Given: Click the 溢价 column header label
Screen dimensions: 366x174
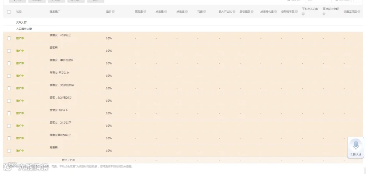Looking at the screenshot, I should coord(109,11).
